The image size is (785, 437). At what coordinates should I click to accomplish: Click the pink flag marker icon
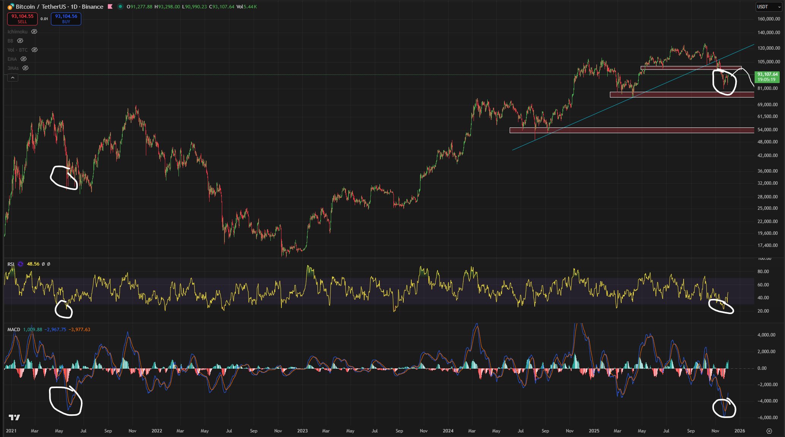(111, 6)
